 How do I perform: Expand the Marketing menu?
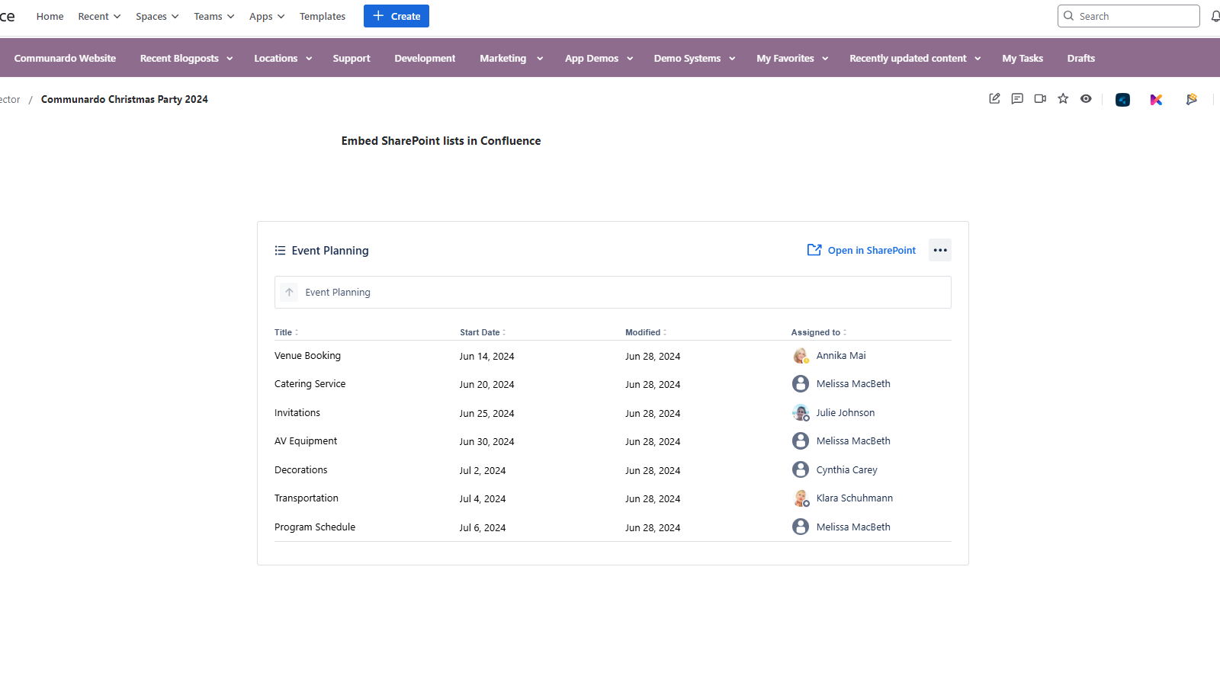(x=511, y=58)
